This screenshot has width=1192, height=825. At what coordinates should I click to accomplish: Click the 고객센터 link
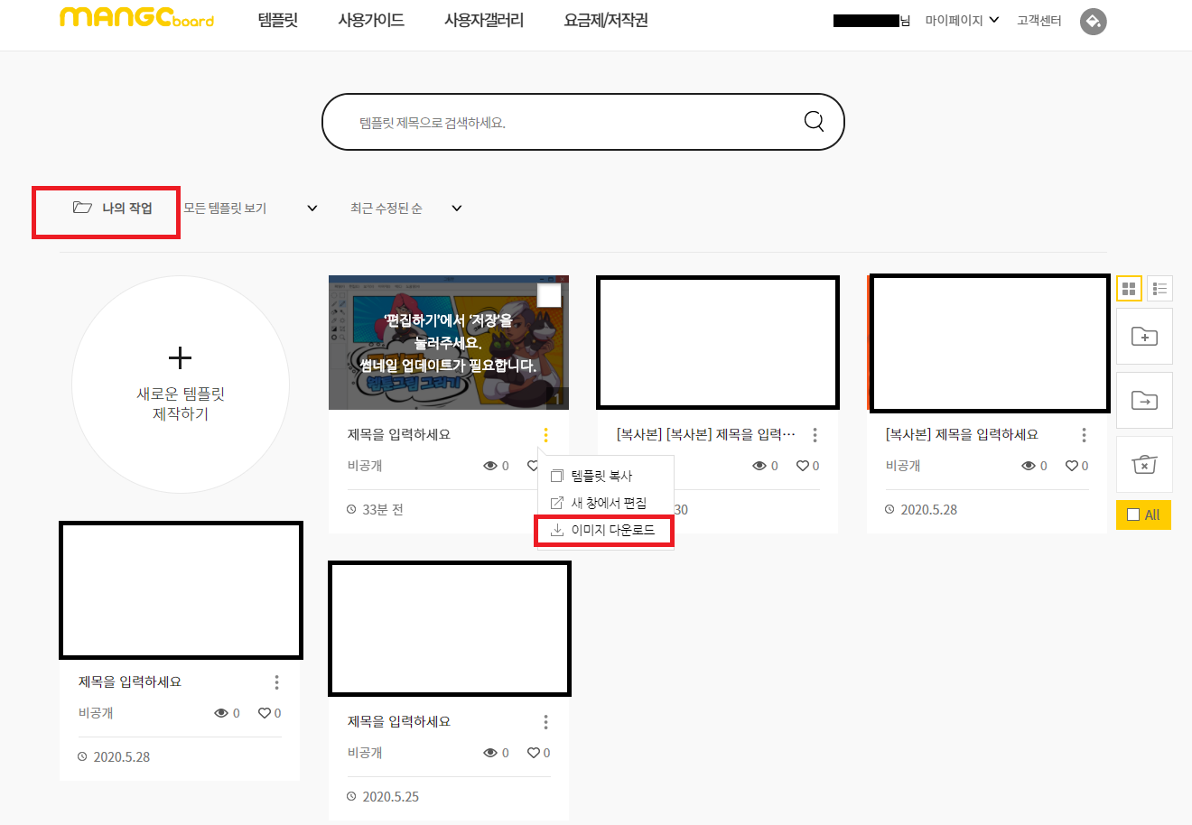pos(1038,21)
